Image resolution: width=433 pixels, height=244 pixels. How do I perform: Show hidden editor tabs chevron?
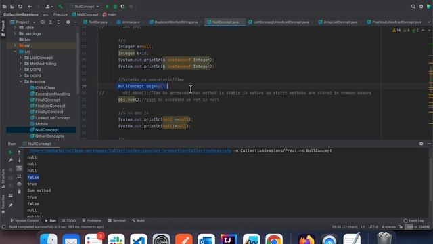click(429, 22)
